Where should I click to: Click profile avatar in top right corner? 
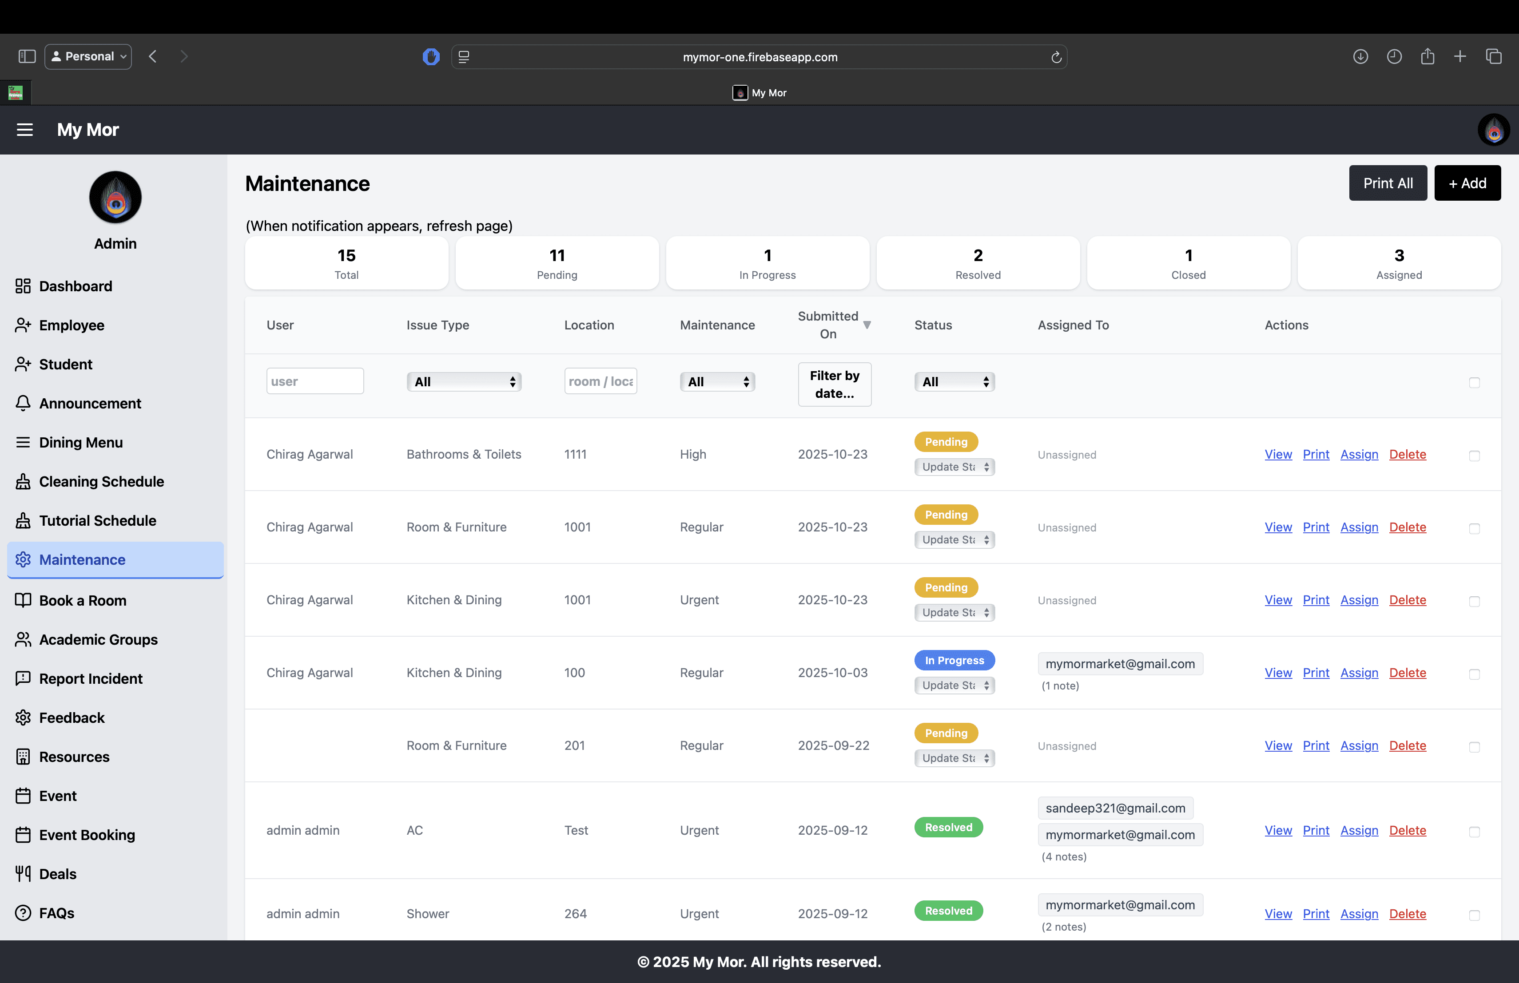(x=1494, y=130)
